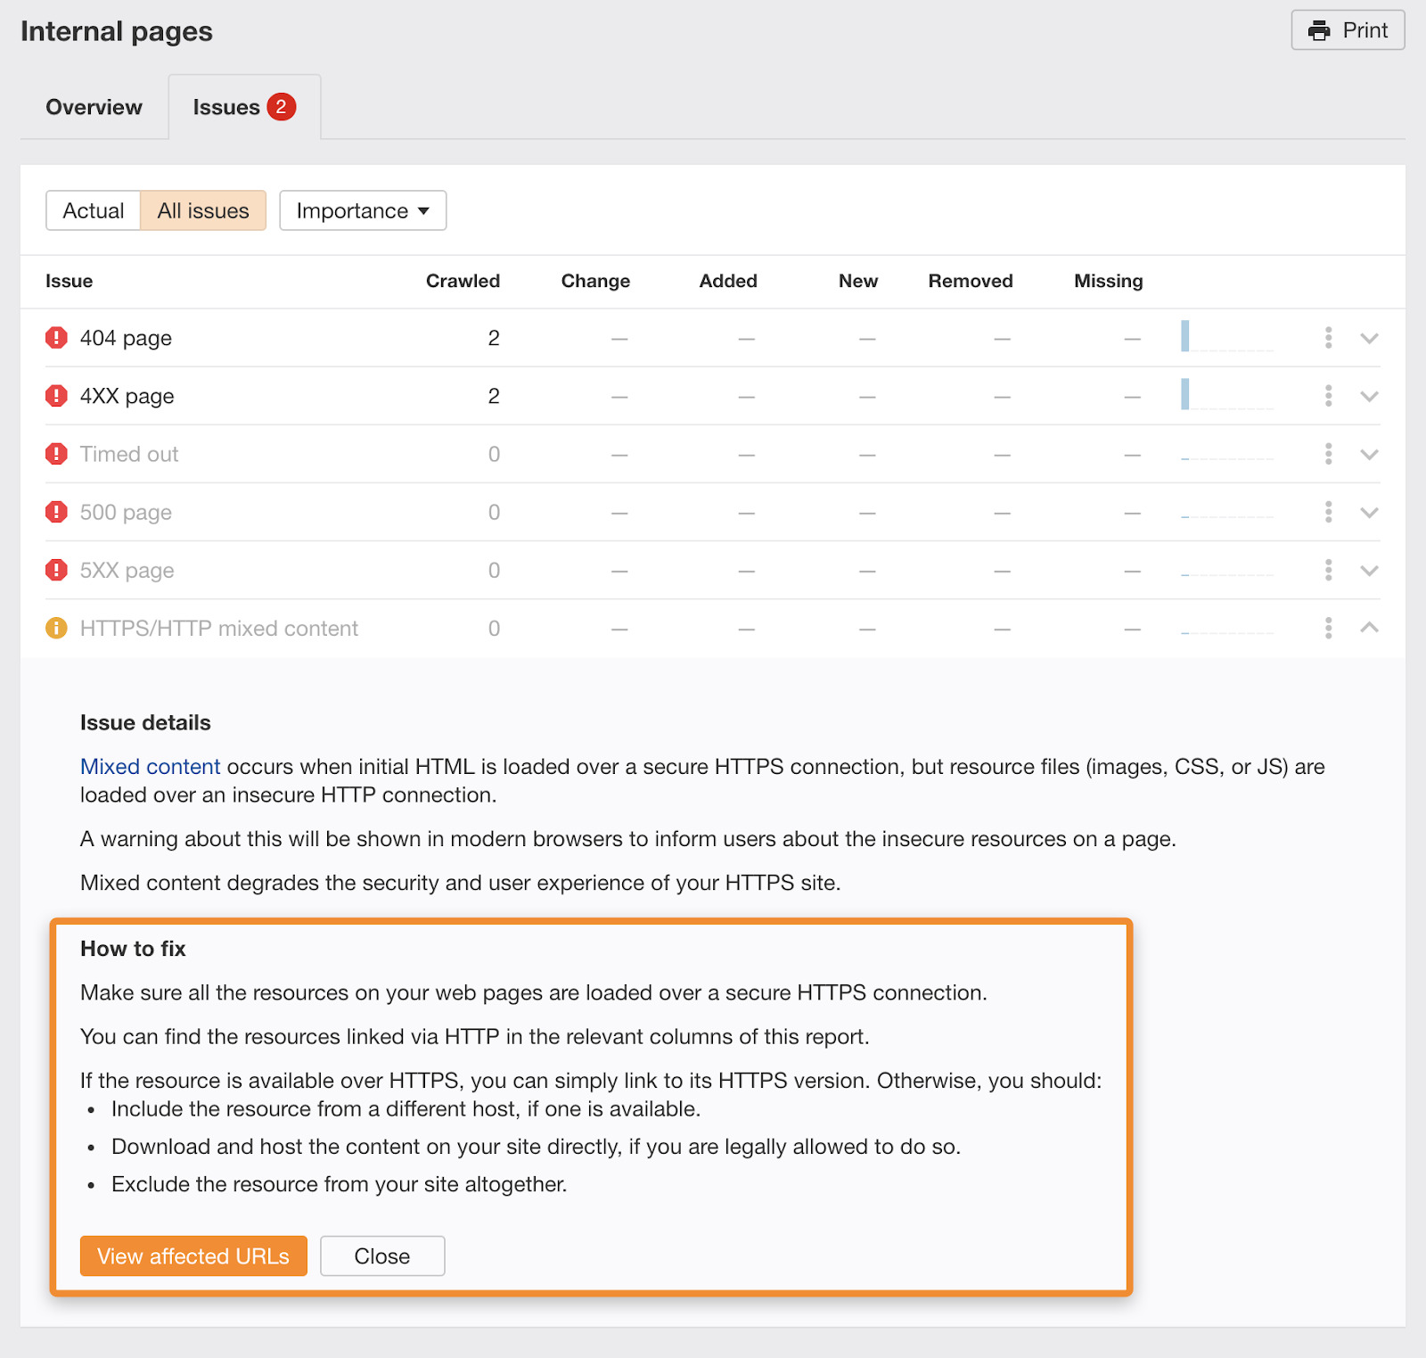Viewport: 1426px width, 1358px height.
Task: Click the error icon beside 4XX page
Action: [55, 396]
